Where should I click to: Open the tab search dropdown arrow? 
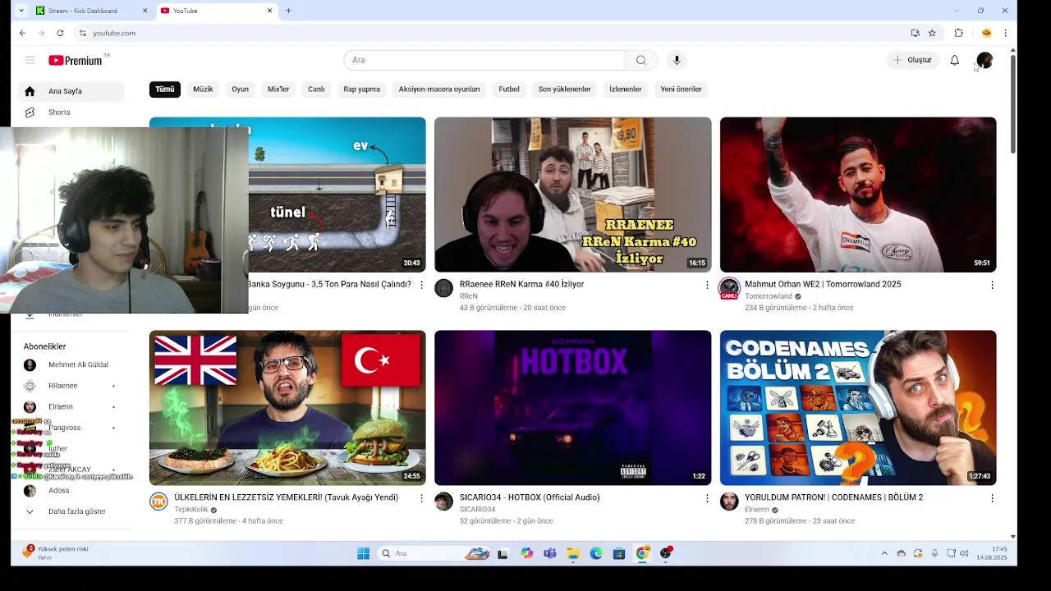point(21,11)
